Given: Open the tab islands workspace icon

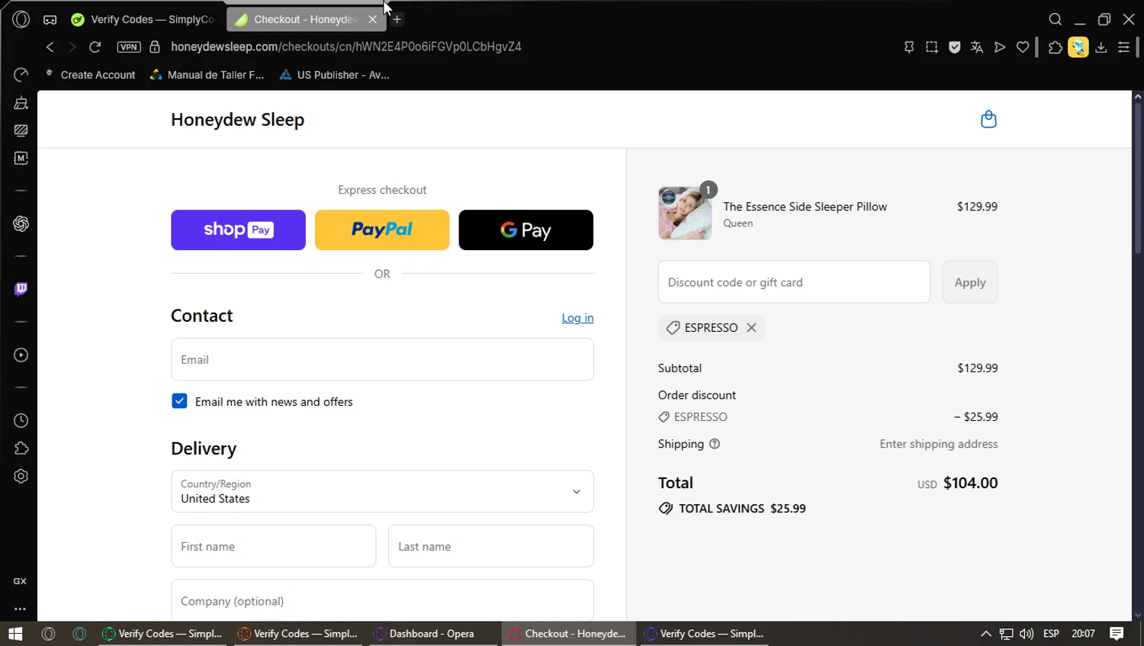Looking at the screenshot, I should [50, 20].
